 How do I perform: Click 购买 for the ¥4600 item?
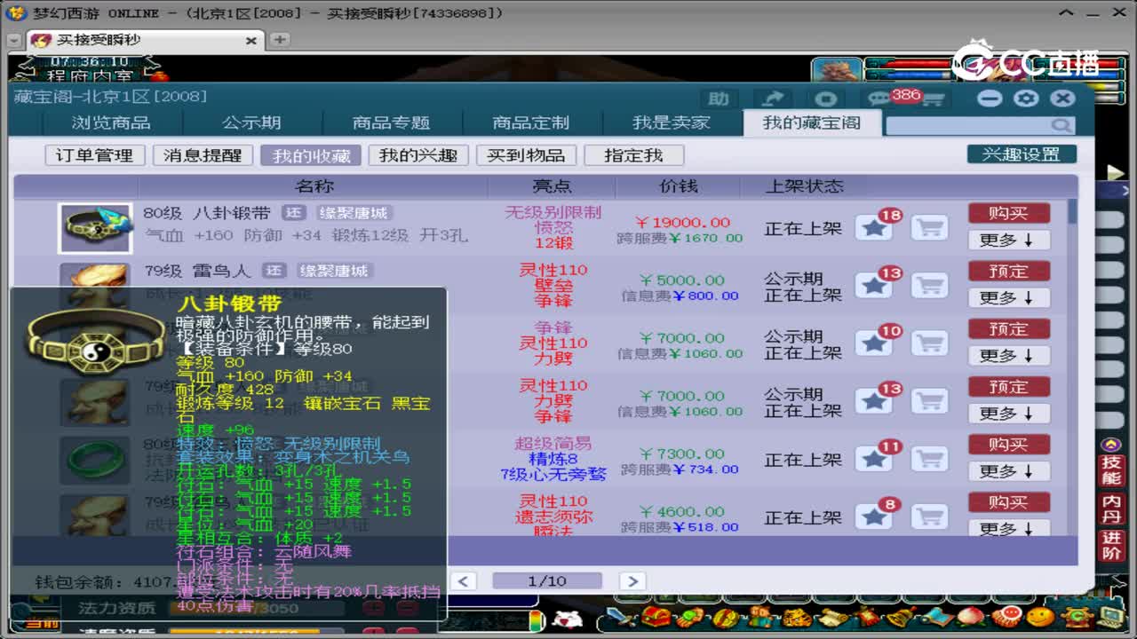pos(1008,501)
